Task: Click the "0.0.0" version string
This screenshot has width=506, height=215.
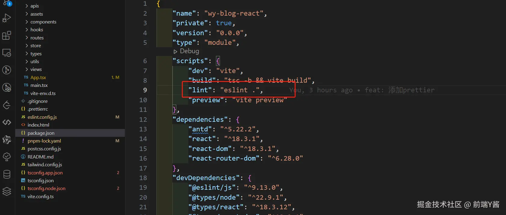Action: pos(230,33)
